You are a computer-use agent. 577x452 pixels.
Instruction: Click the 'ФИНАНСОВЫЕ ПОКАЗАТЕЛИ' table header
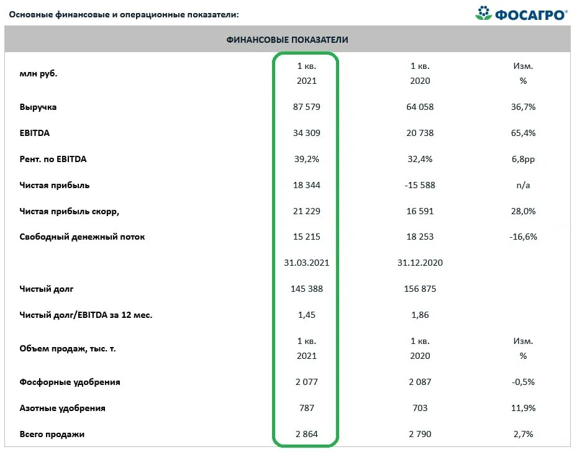point(287,40)
